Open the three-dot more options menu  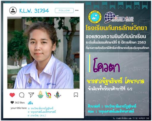click(x=77, y=10)
